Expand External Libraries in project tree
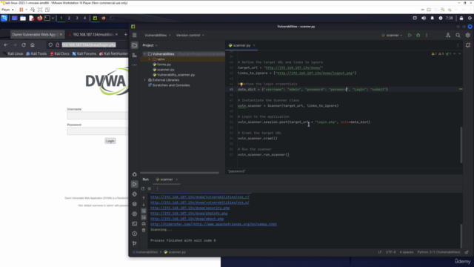Viewport: 474px width, 267px height. click(x=144, y=80)
